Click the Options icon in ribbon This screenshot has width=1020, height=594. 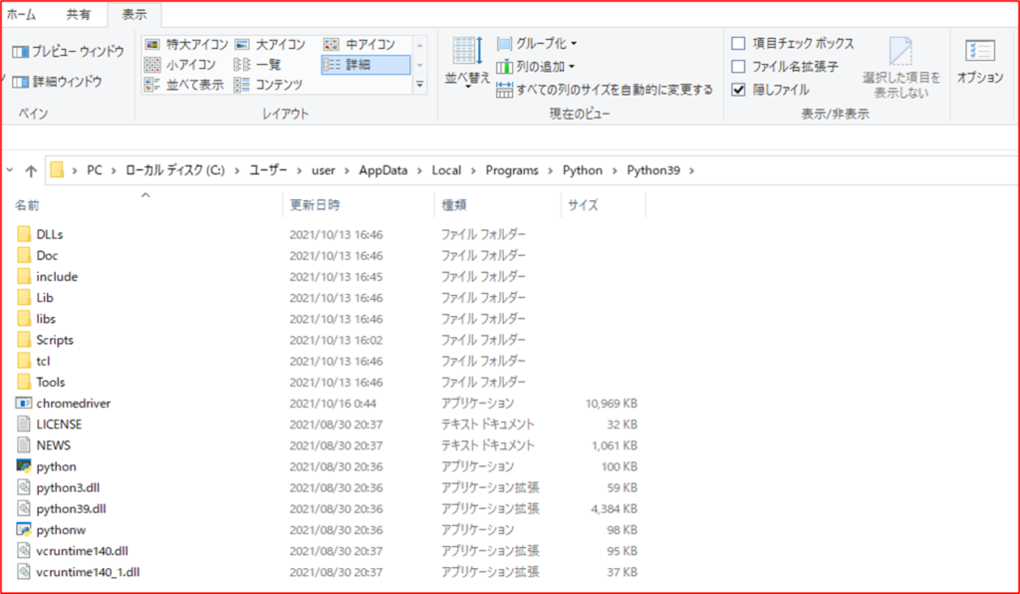(980, 60)
